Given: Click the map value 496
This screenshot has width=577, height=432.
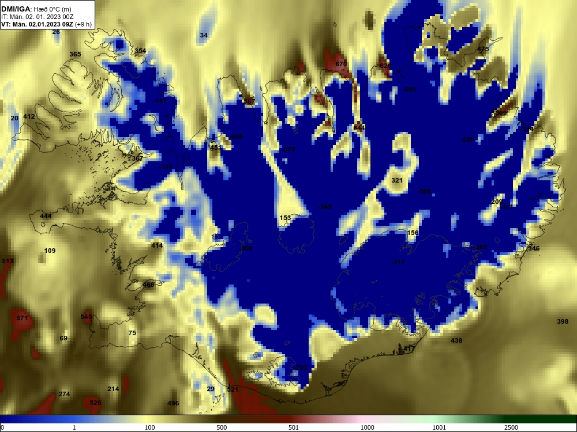Looking at the screenshot, I should pyautogui.click(x=173, y=403).
